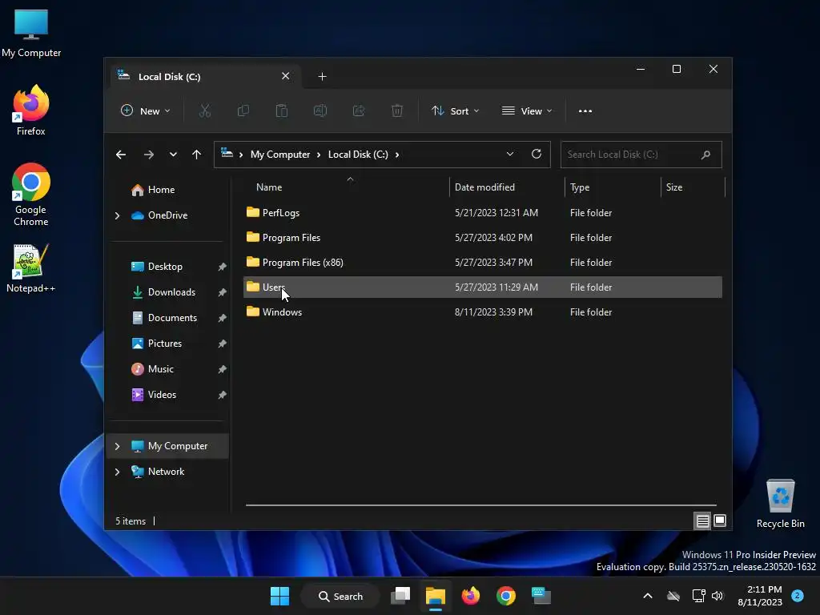
Task: Sort by Size column header
Action: coord(693,187)
